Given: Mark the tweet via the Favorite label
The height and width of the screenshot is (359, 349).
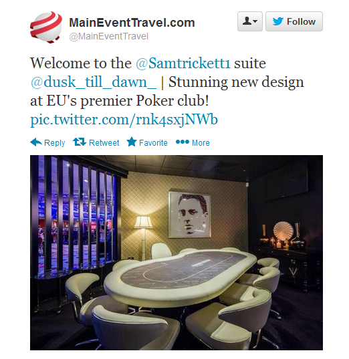Looking at the screenshot, I should (x=153, y=143).
